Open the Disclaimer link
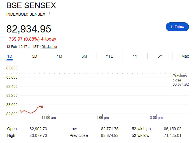The image size is (194, 143). pos(49,47)
